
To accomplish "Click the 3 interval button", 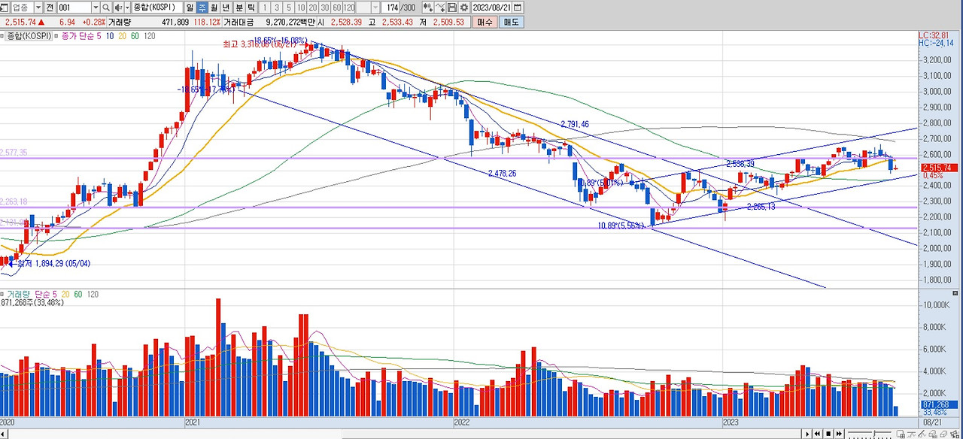I will pos(277,8).
